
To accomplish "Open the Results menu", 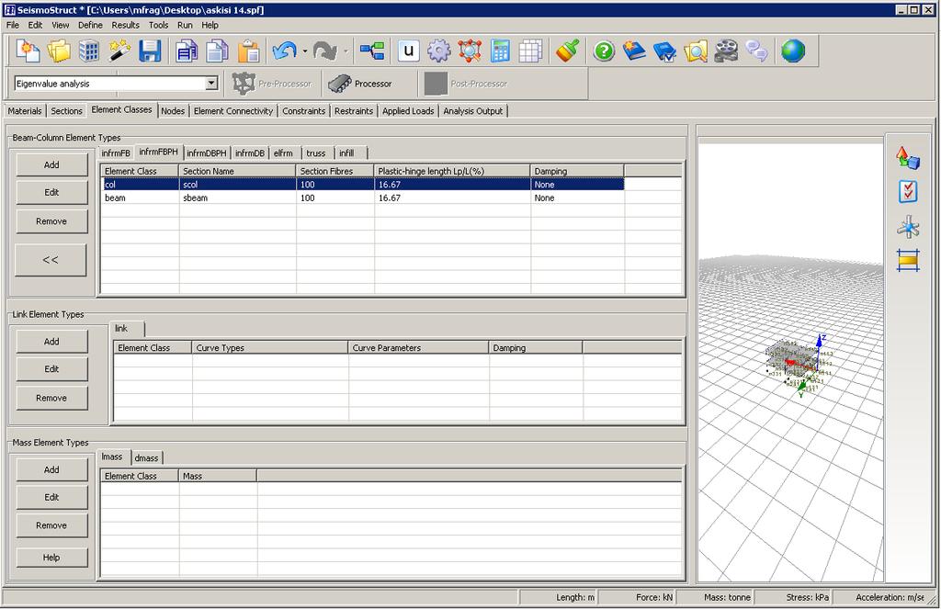I will [x=125, y=25].
